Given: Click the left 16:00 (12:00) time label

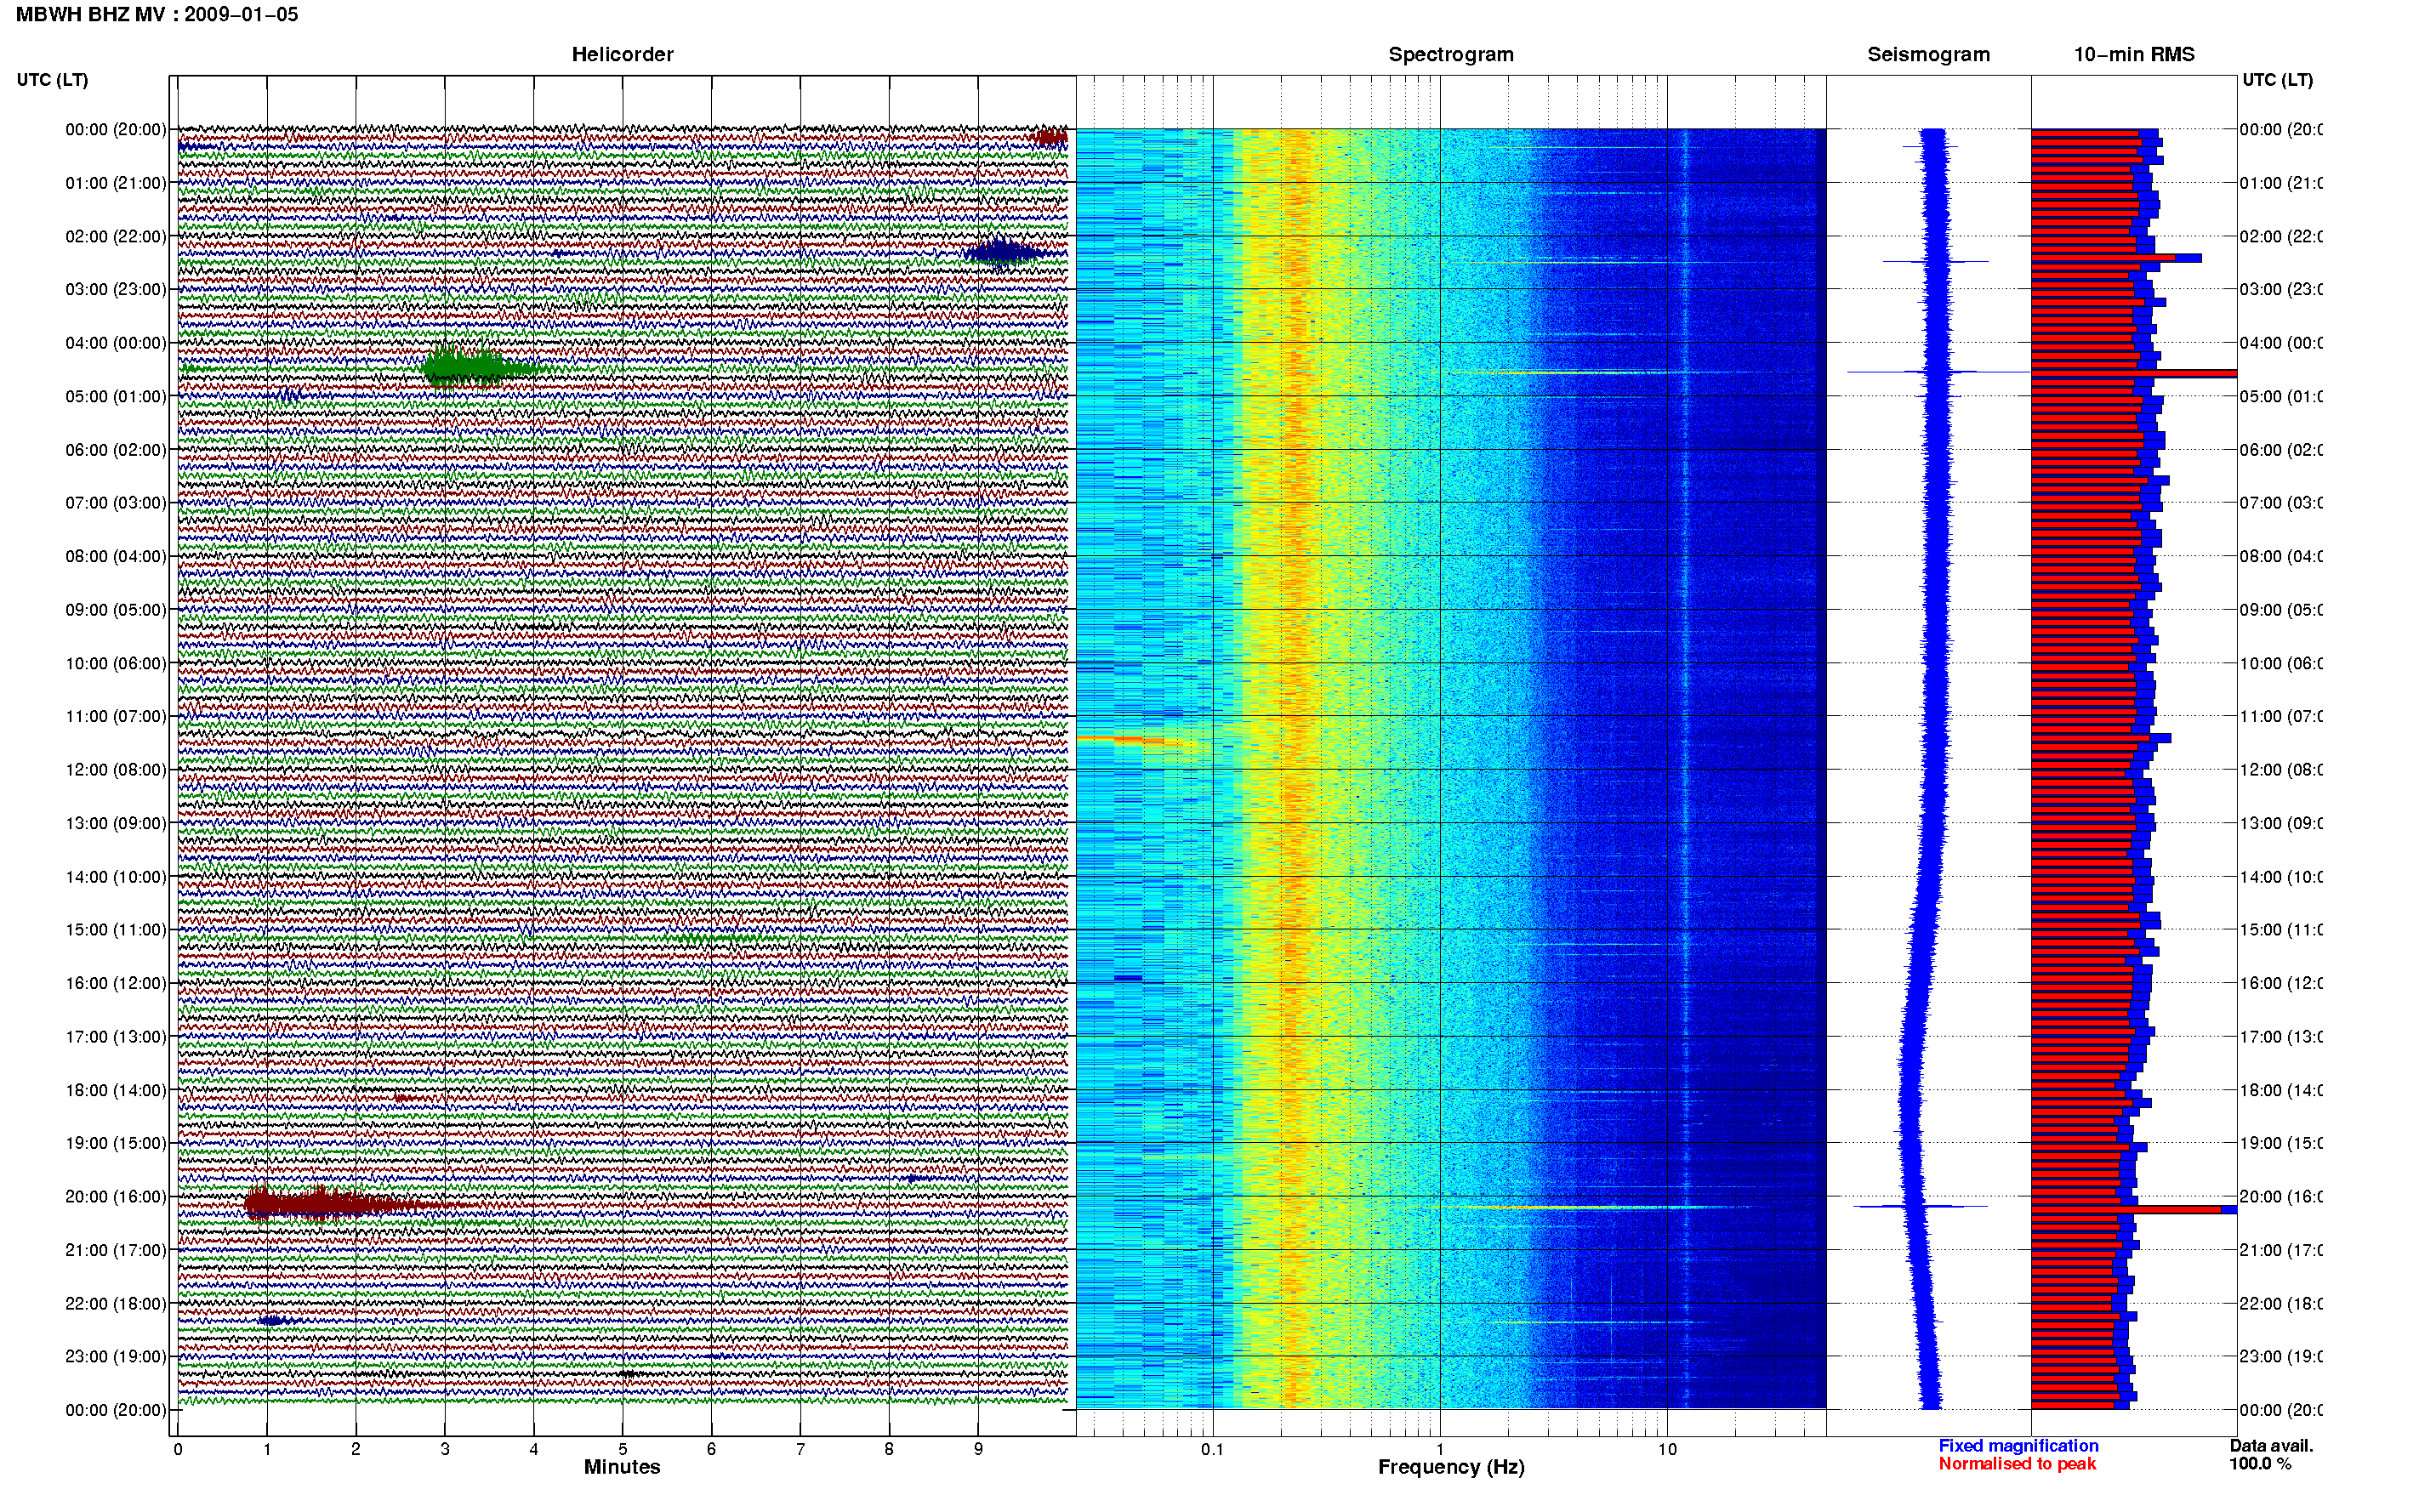Looking at the screenshot, I should point(116,984).
